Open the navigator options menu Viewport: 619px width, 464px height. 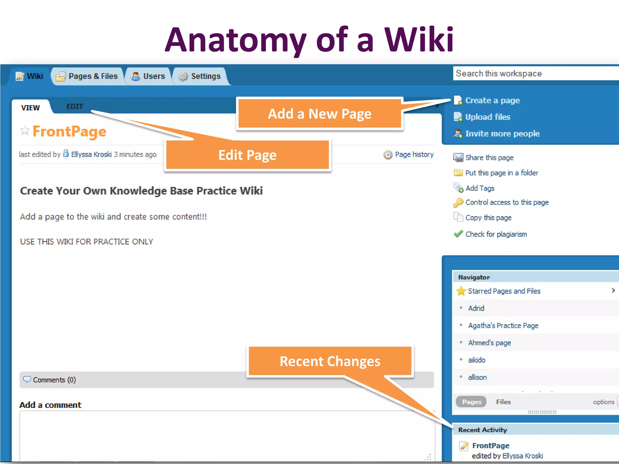(x=603, y=402)
